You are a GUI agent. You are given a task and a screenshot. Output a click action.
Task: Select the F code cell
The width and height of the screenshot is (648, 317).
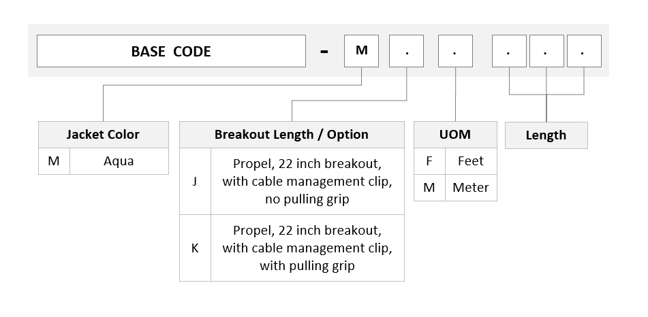(429, 161)
